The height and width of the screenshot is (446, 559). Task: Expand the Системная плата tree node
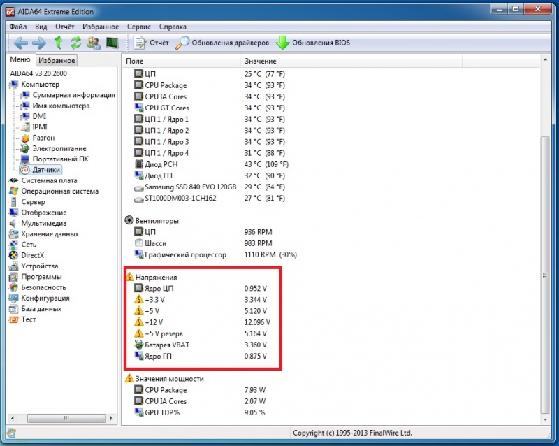[x=43, y=180]
